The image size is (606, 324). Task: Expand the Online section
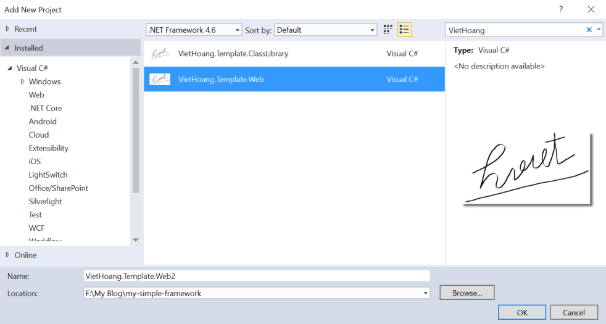[x=8, y=255]
